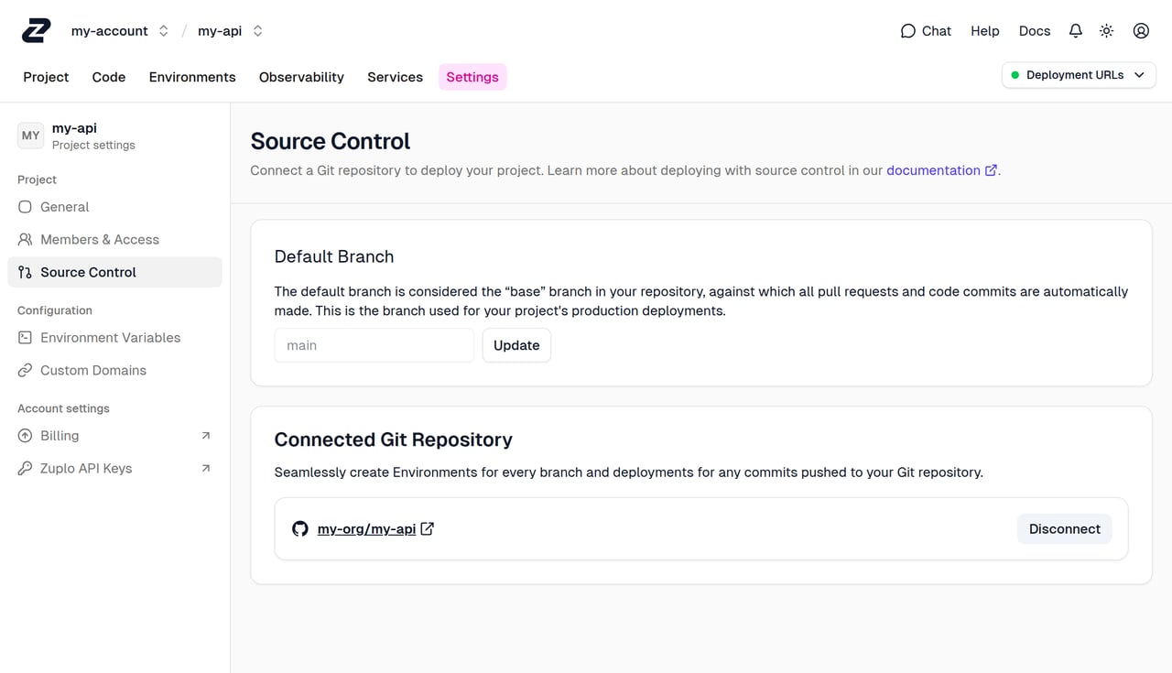Click the Chat speech bubble icon

908,30
